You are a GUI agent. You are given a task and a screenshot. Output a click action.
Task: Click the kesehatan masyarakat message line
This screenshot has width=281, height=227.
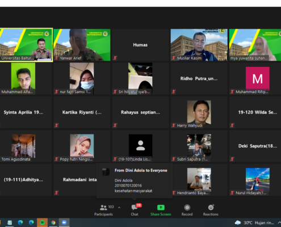click(x=133, y=191)
